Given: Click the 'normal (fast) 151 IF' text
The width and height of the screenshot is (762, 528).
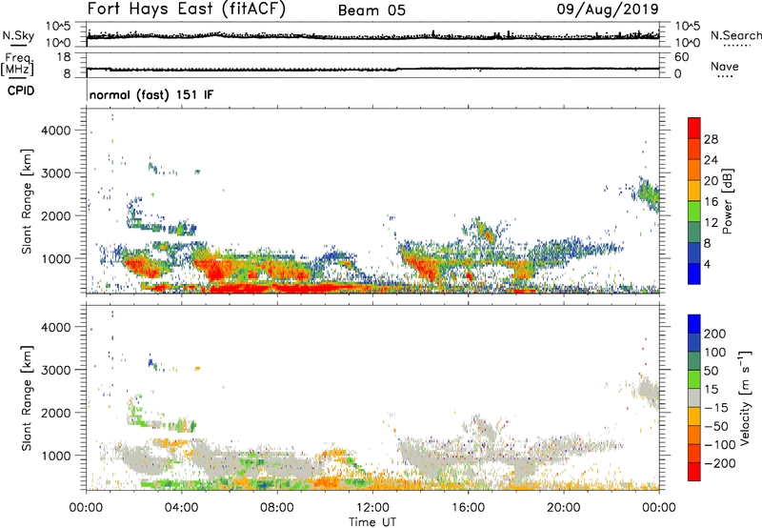Looking at the screenshot, I should click(151, 94).
